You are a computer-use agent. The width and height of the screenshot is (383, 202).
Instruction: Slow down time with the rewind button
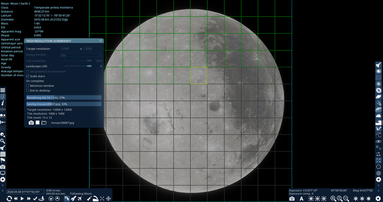(x=16, y=199)
